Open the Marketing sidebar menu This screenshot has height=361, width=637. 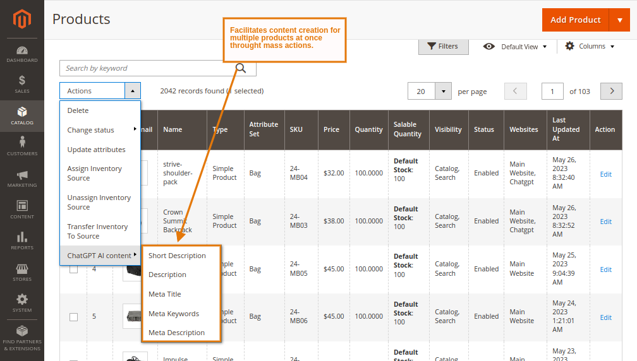pos(22,179)
